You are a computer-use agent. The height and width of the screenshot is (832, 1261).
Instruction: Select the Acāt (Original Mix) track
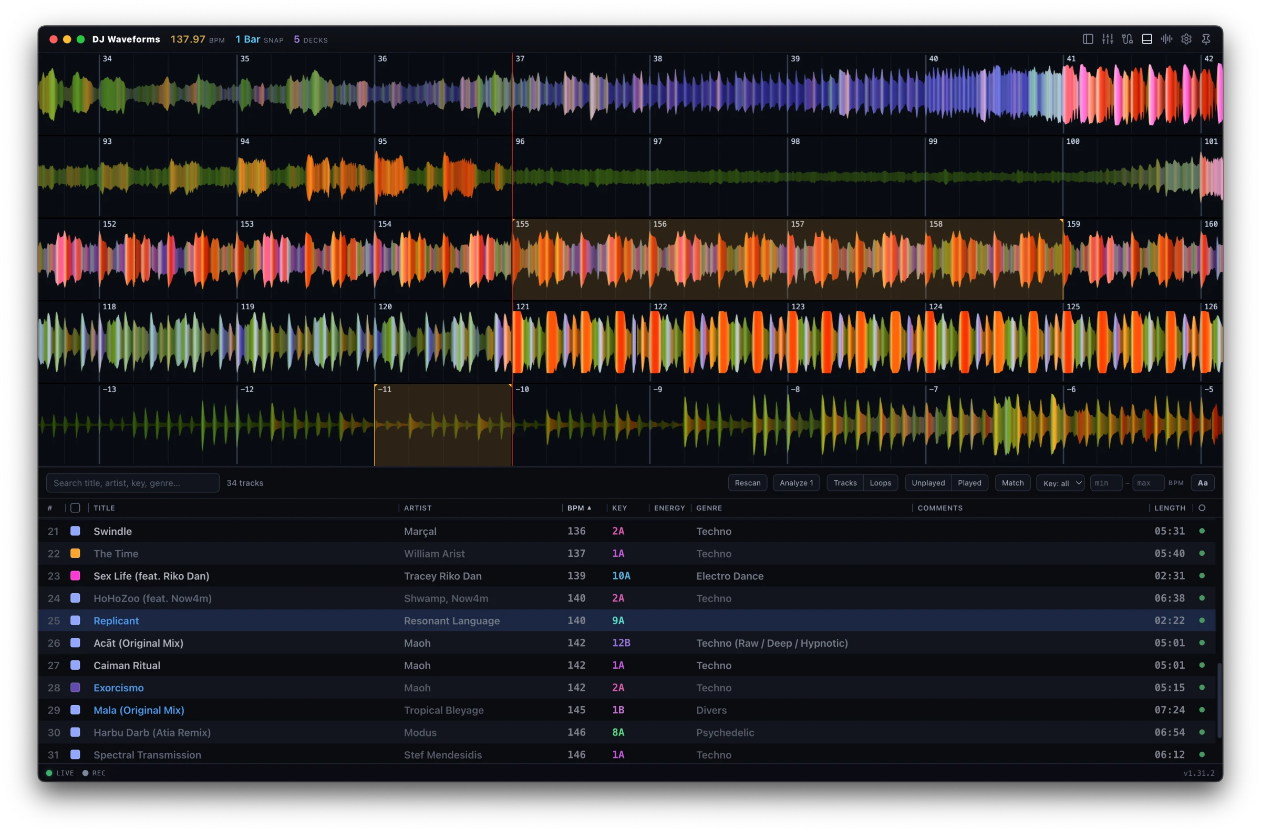pyautogui.click(x=138, y=643)
